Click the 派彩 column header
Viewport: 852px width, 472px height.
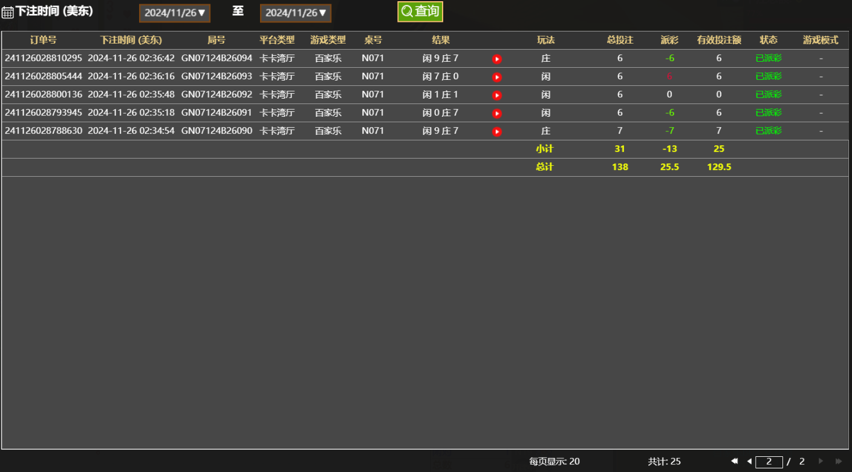click(669, 40)
